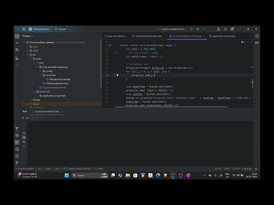Open the warnings indicator showing 2
Viewport: 274px width, 205px height.
click(243, 42)
